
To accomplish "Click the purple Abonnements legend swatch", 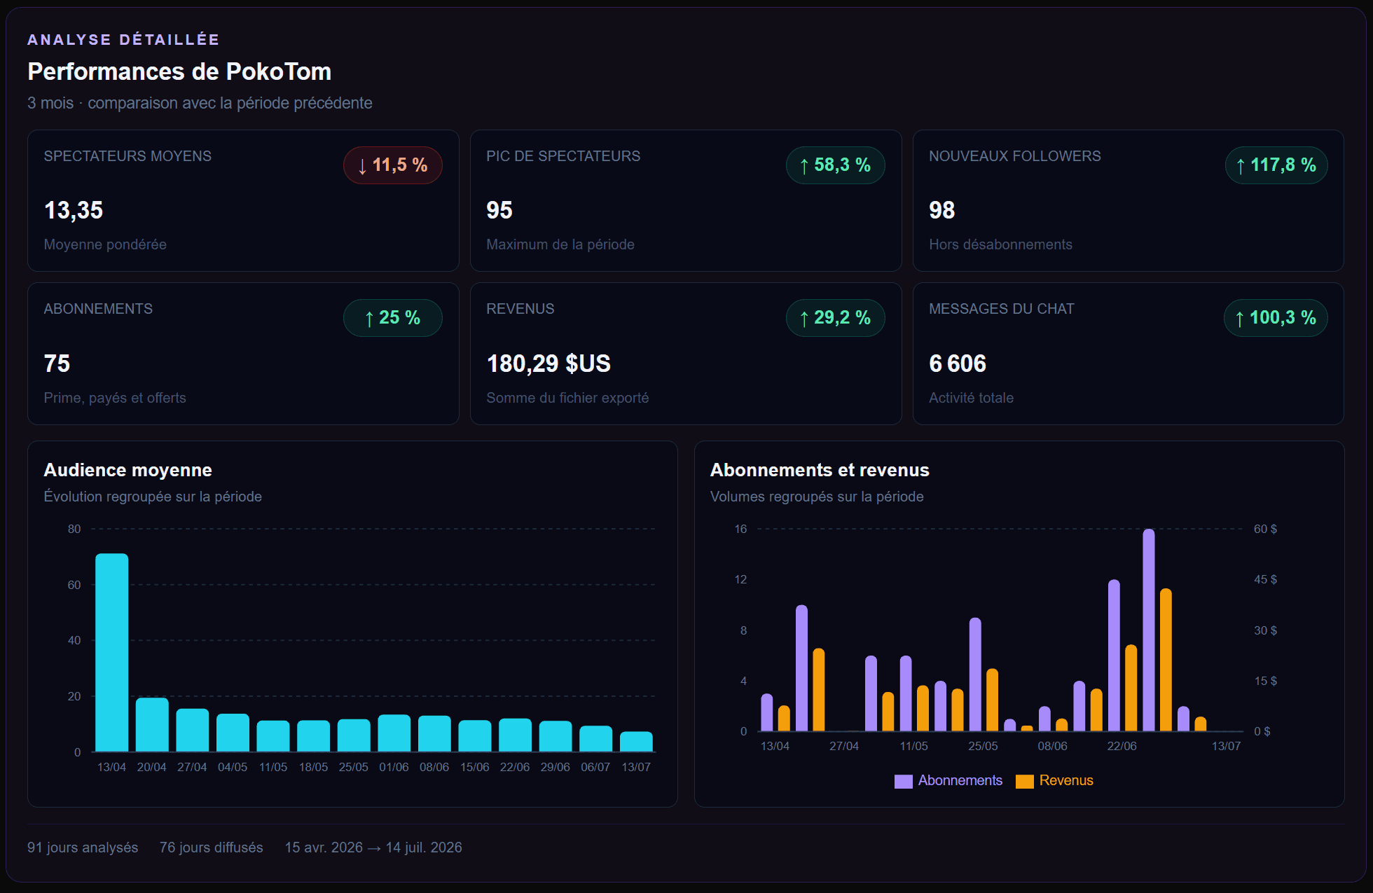I will pos(903,781).
